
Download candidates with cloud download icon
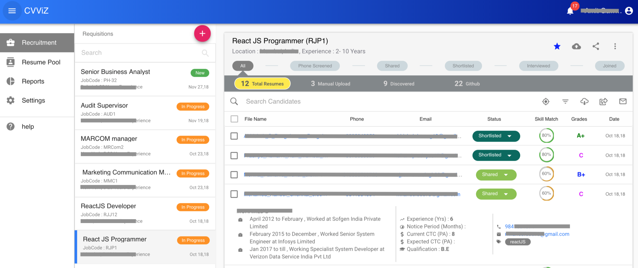584,102
